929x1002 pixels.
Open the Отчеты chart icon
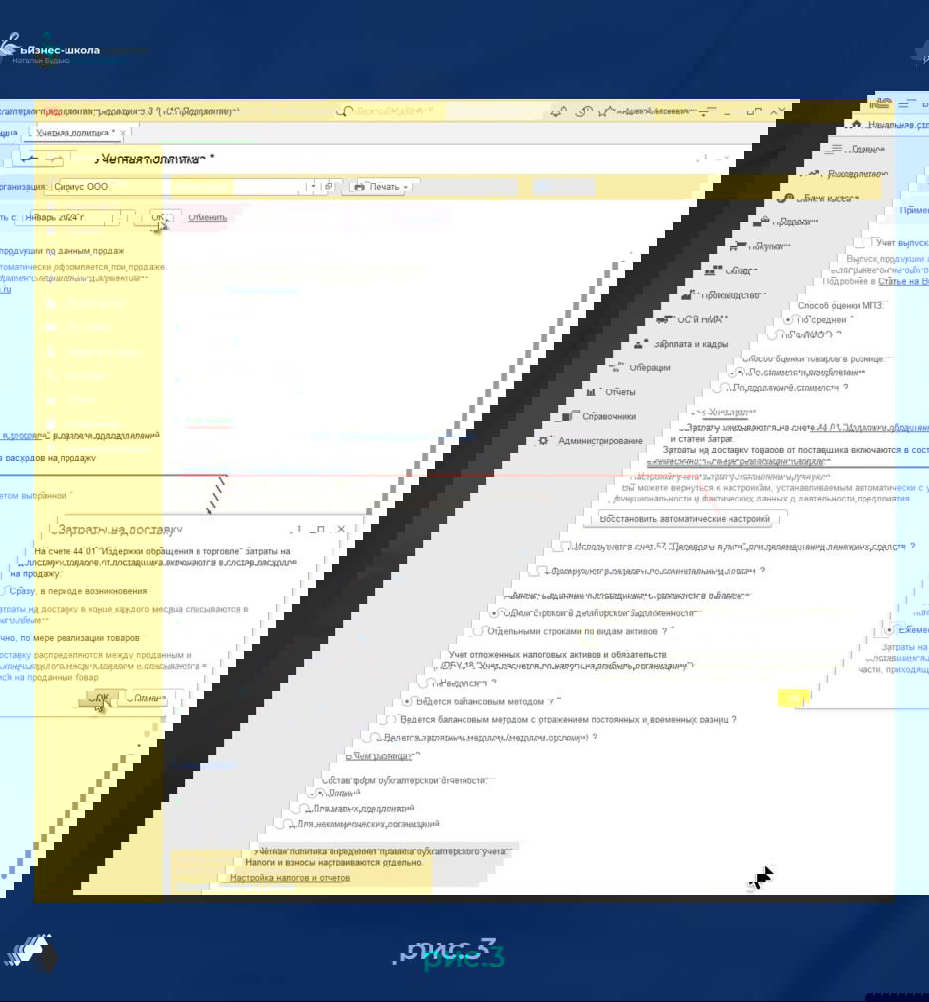(x=592, y=392)
